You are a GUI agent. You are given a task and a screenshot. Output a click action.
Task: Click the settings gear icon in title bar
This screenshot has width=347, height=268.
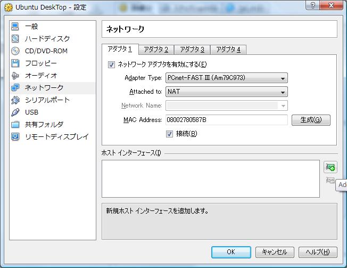pyautogui.click(x=9, y=7)
